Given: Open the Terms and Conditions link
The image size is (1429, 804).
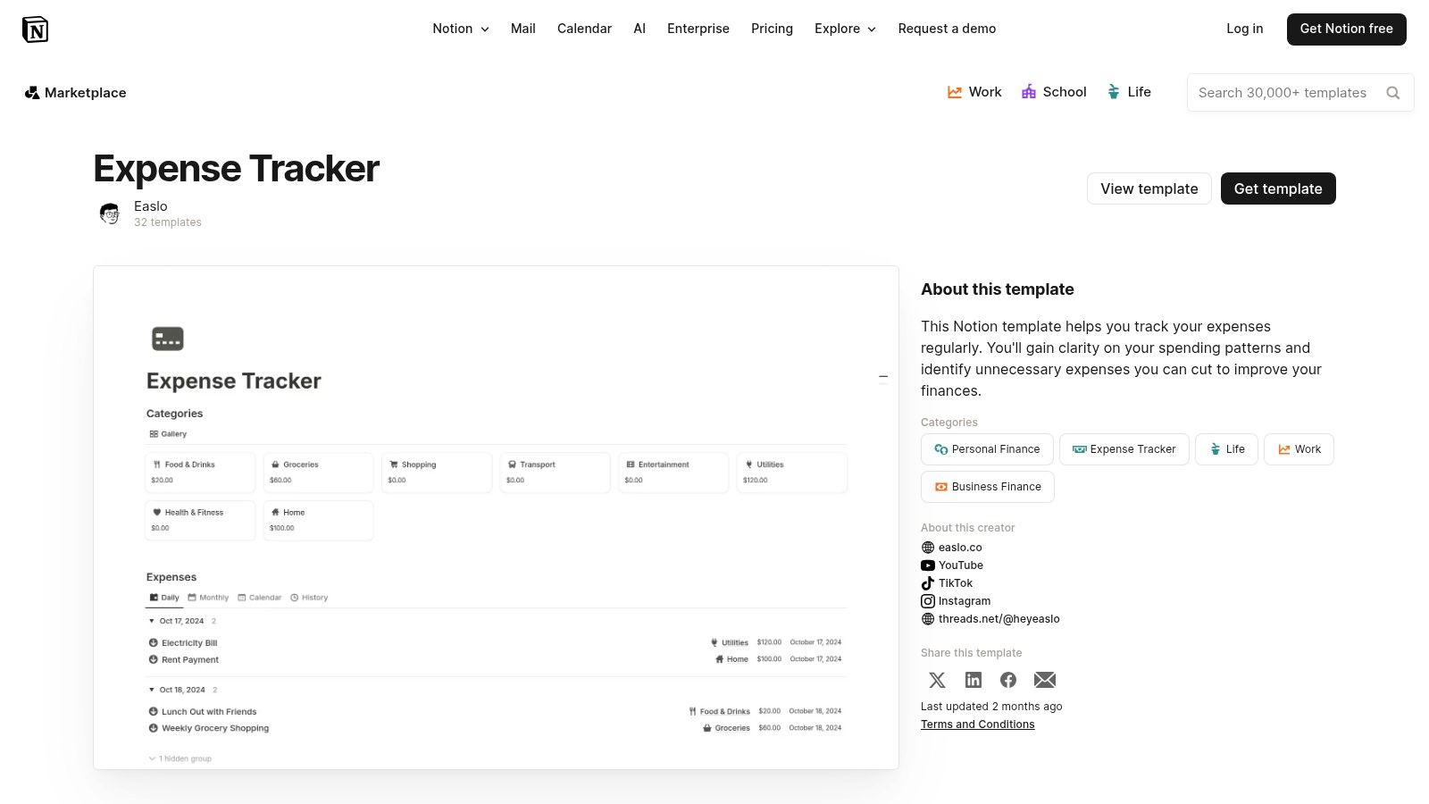Looking at the screenshot, I should (978, 724).
